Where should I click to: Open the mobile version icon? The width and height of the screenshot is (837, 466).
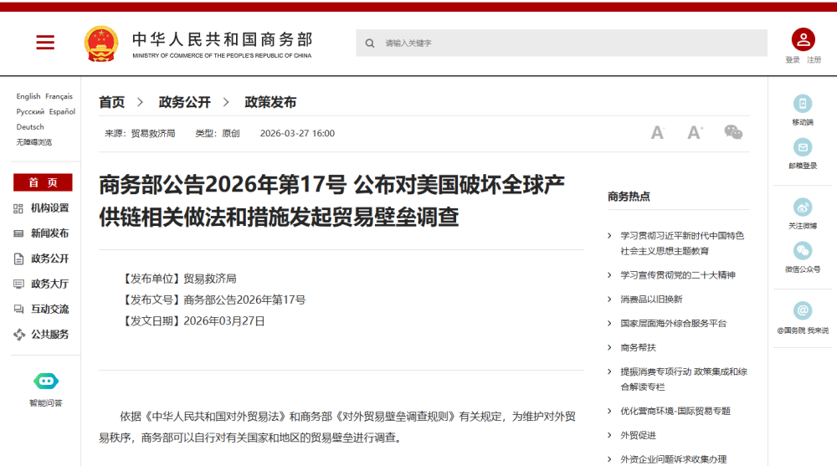[x=803, y=104]
